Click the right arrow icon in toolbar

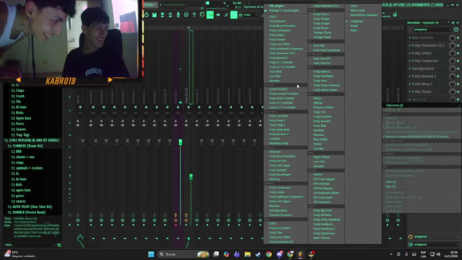click(x=218, y=15)
